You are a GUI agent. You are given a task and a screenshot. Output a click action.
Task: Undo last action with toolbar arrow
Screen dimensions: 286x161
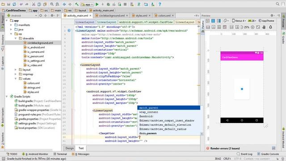click(21, 4)
